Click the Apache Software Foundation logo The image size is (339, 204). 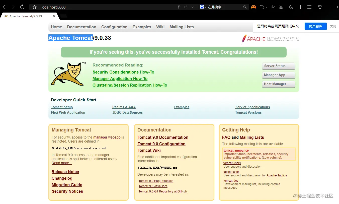point(270,39)
